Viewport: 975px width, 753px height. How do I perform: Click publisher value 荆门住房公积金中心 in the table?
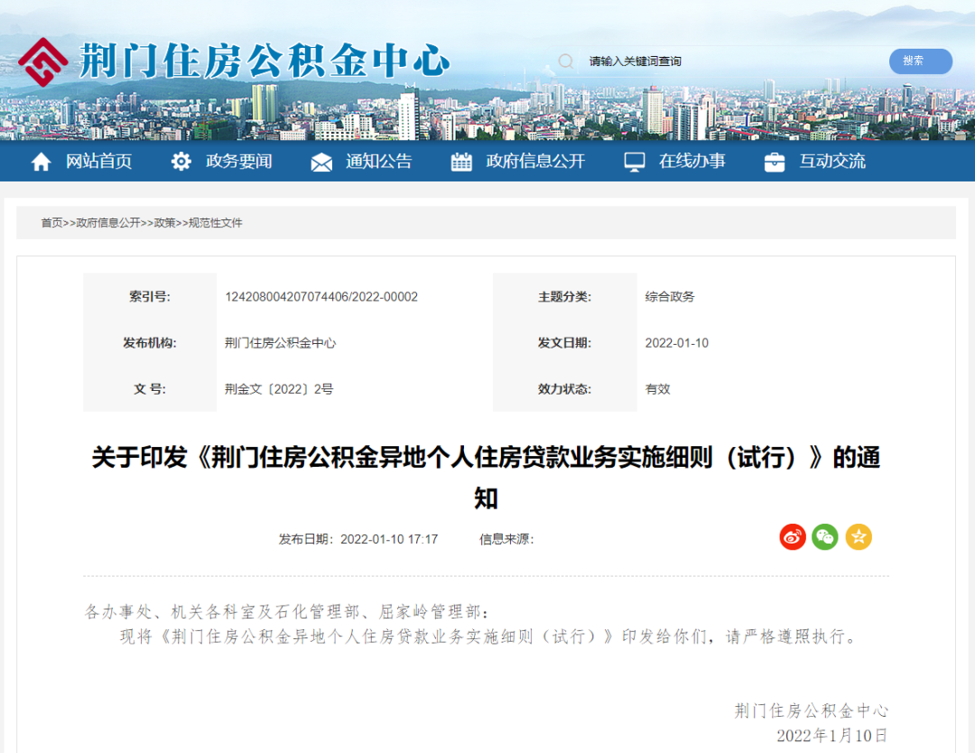(x=281, y=342)
